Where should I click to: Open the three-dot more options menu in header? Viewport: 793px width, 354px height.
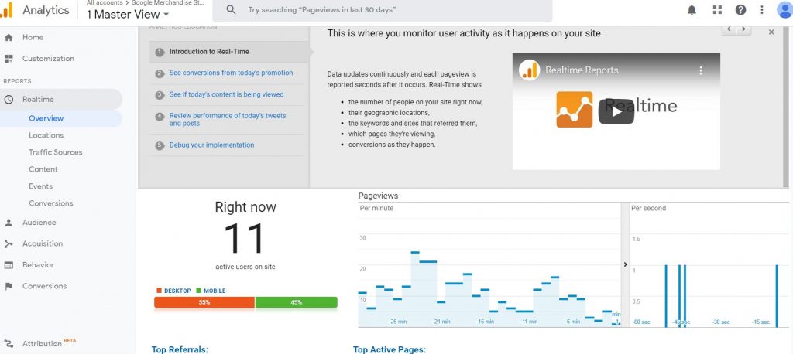pyautogui.click(x=762, y=9)
